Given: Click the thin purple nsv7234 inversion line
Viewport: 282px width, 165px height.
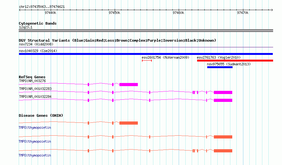Looking at the screenshot, I should (x=146, y=47).
